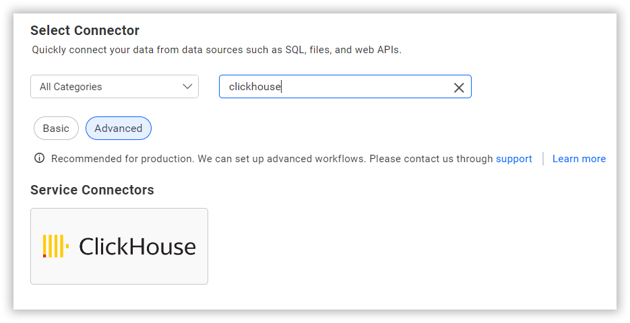Open the All Categories dropdown
Viewport: 630px width, 323px height.
[x=115, y=86]
